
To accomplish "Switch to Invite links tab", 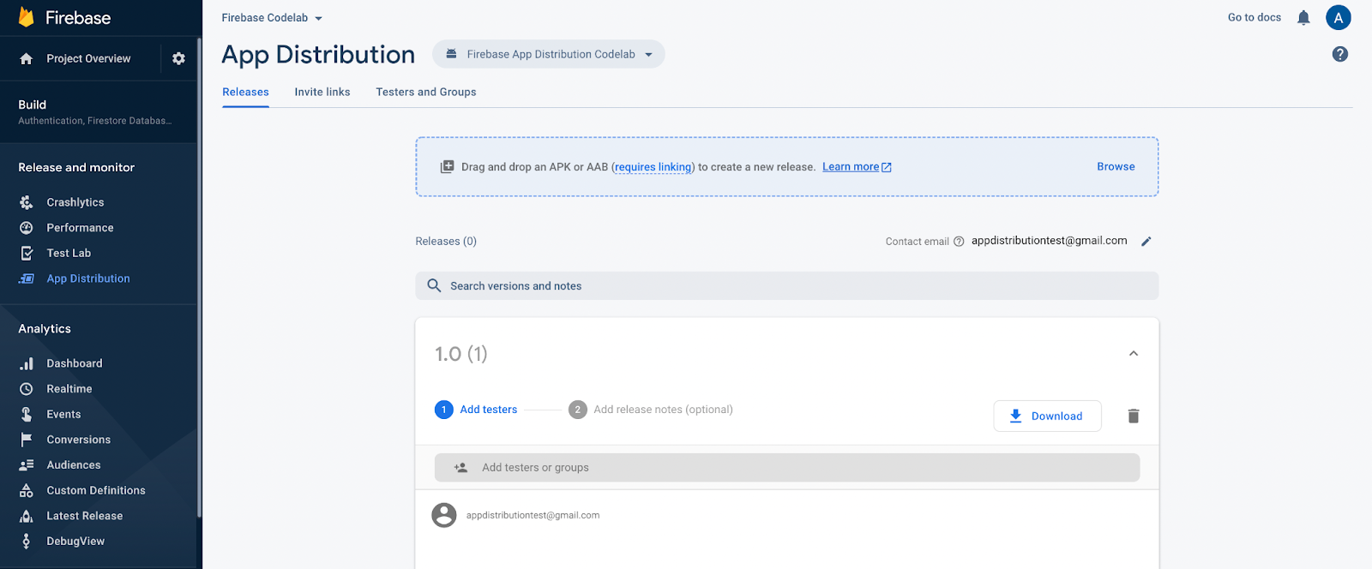I will click(x=322, y=92).
